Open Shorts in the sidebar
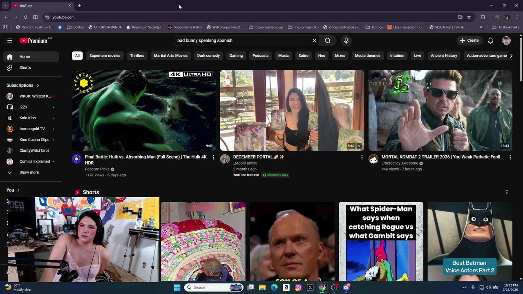This screenshot has height=294, width=523. point(31,67)
